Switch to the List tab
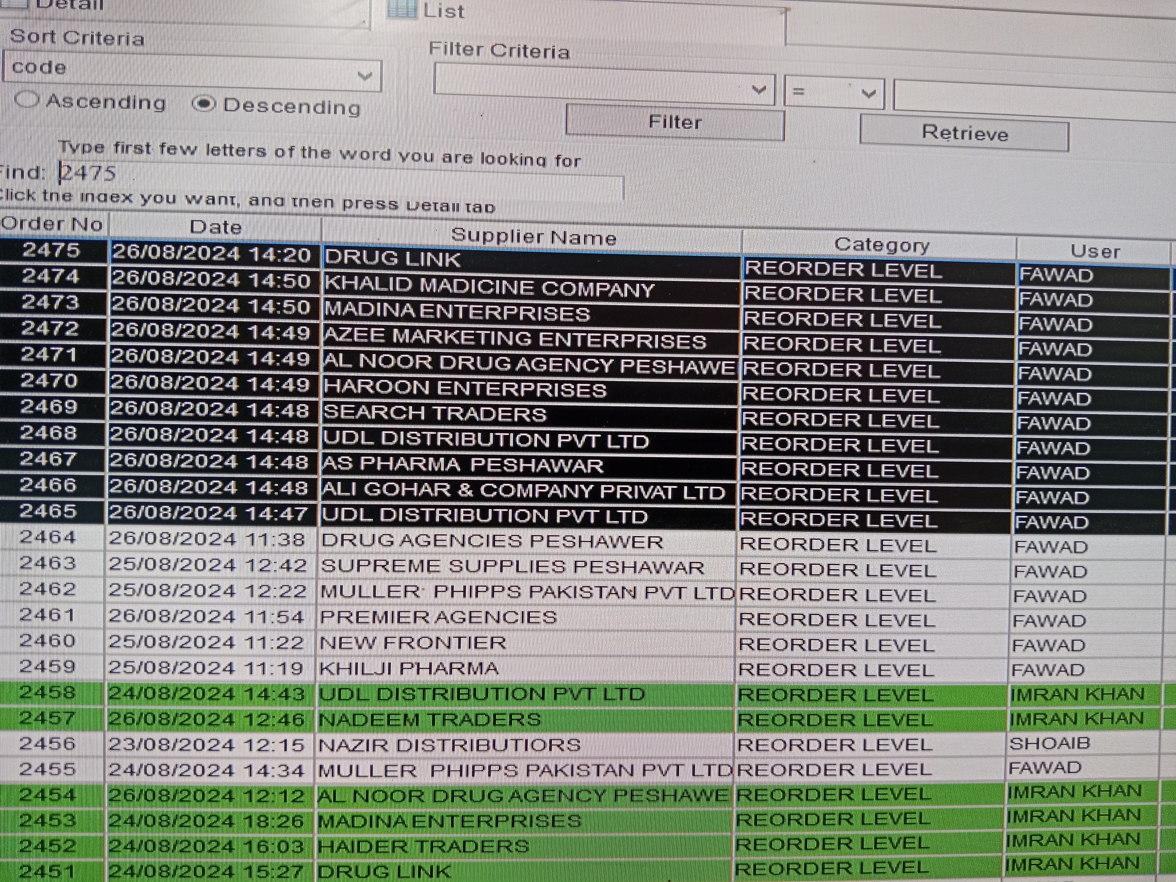 coord(443,11)
